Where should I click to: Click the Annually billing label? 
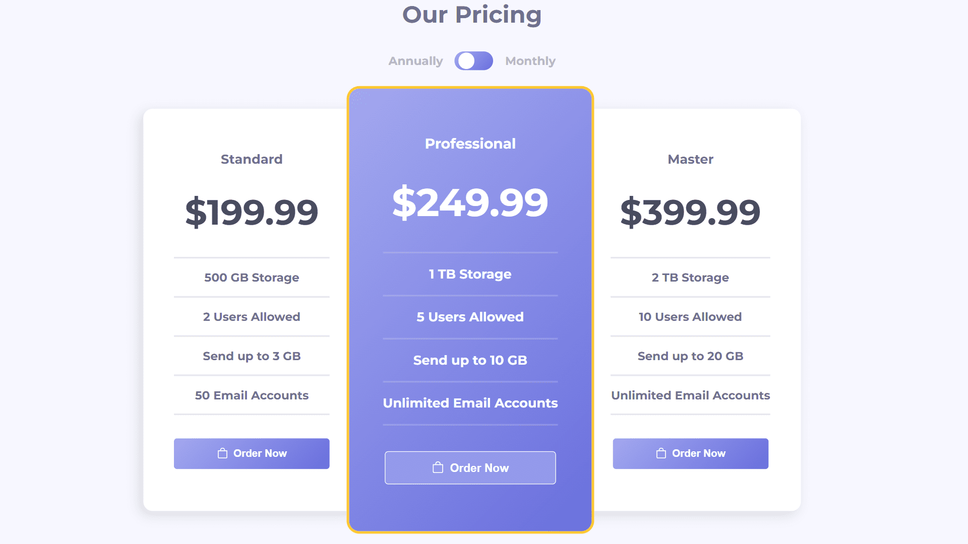tap(415, 61)
